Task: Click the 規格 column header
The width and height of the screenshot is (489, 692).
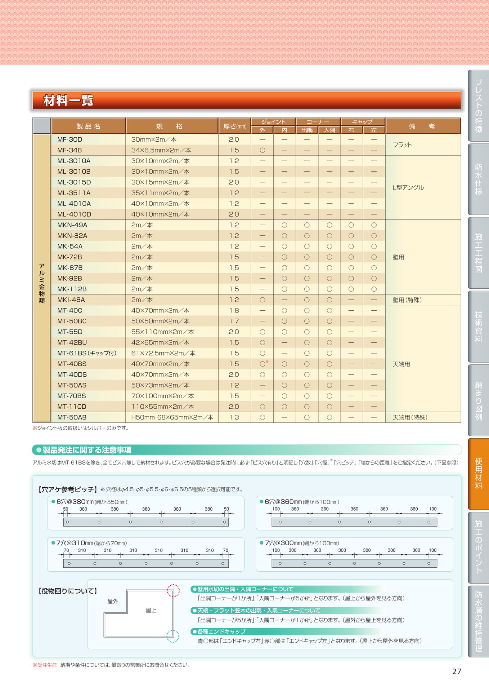Action: [x=172, y=126]
